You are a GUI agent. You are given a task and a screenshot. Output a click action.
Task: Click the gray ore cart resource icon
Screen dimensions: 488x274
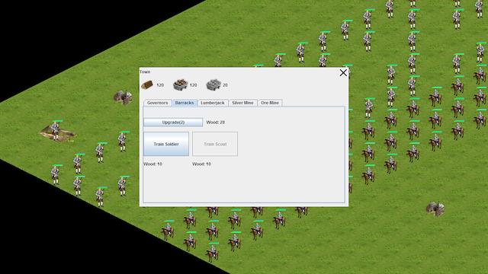coord(213,84)
